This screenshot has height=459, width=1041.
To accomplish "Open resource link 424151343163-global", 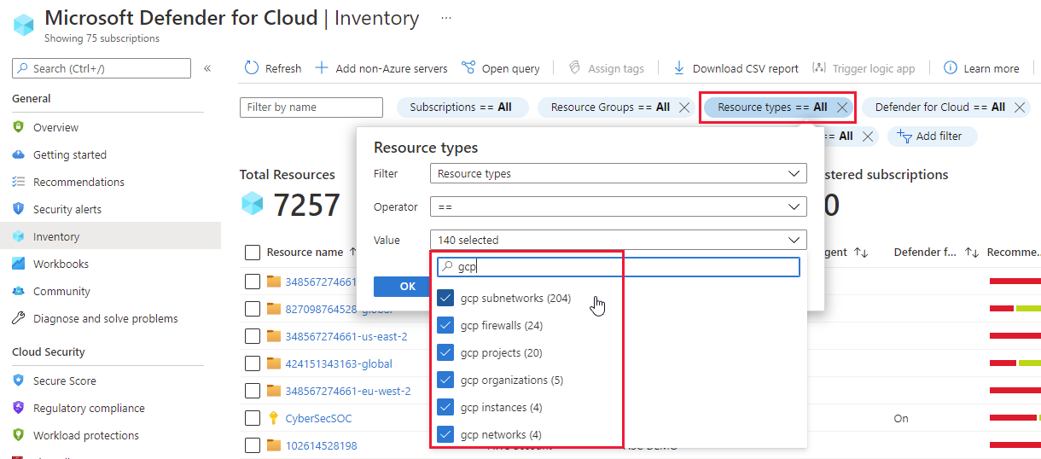I will tap(339, 363).
